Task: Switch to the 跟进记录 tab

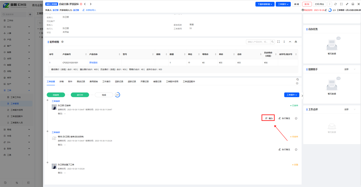Action: pyautogui.click(x=81, y=82)
